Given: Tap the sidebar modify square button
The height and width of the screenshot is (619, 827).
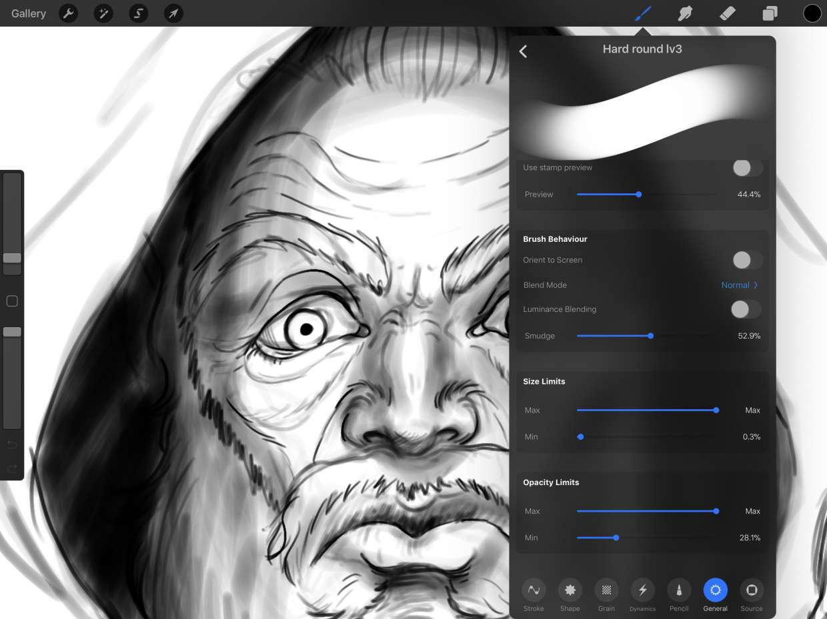Looking at the screenshot, I should tap(12, 301).
